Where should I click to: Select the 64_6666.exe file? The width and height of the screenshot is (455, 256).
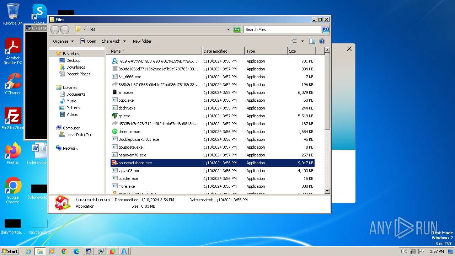pos(213,77)
